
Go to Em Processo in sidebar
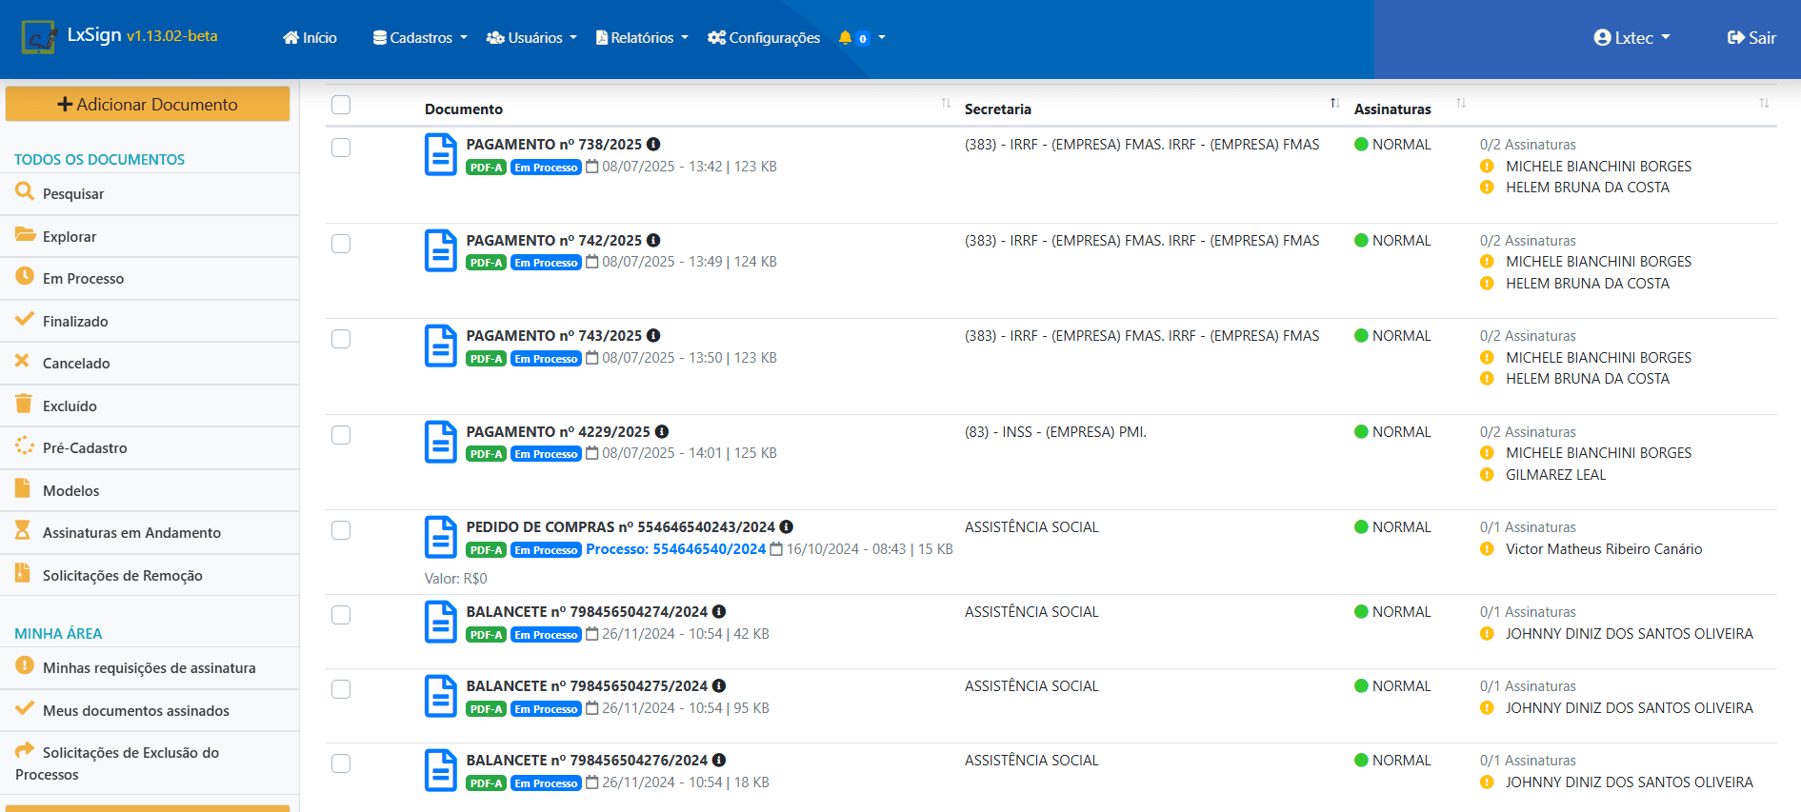(x=83, y=279)
